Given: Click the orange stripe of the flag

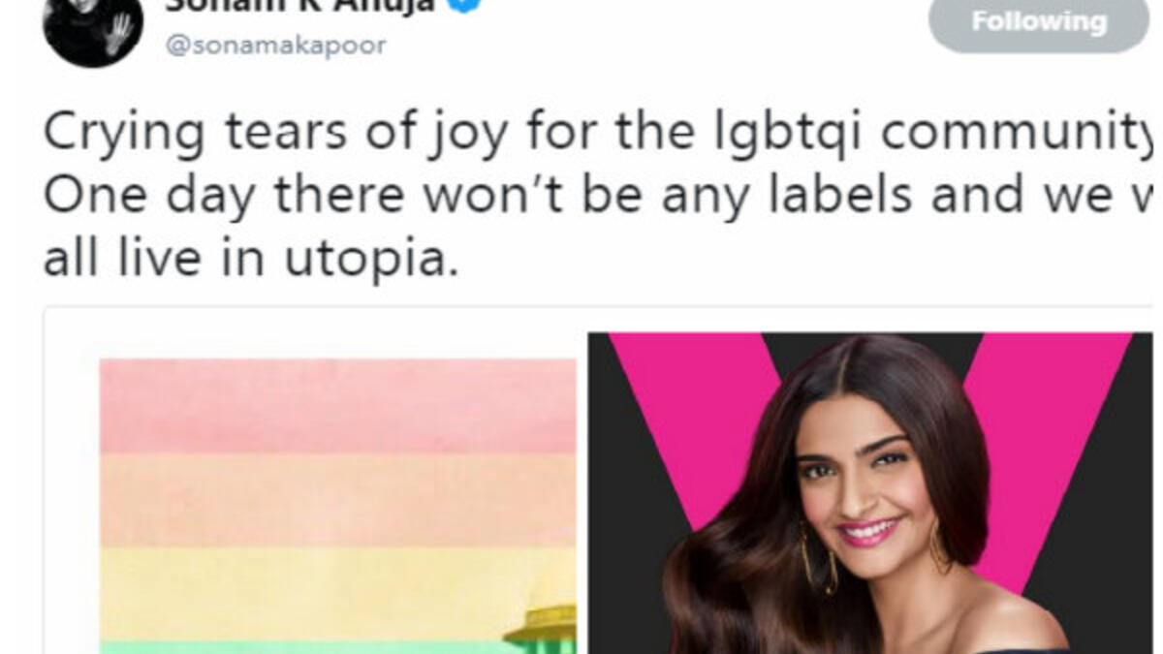Looking at the screenshot, I should (338, 500).
